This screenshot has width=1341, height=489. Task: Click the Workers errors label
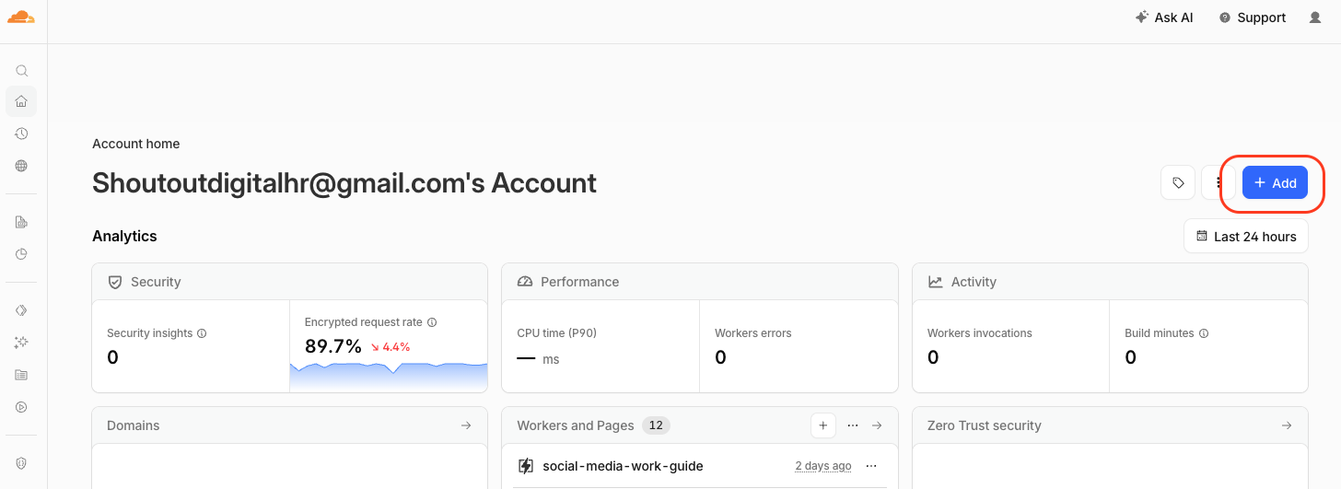click(x=753, y=333)
